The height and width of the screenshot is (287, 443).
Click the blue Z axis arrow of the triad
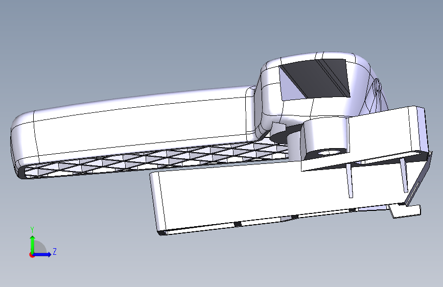(x=42, y=254)
